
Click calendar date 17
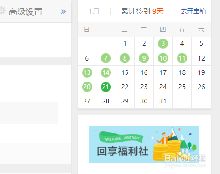coord(163,72)
